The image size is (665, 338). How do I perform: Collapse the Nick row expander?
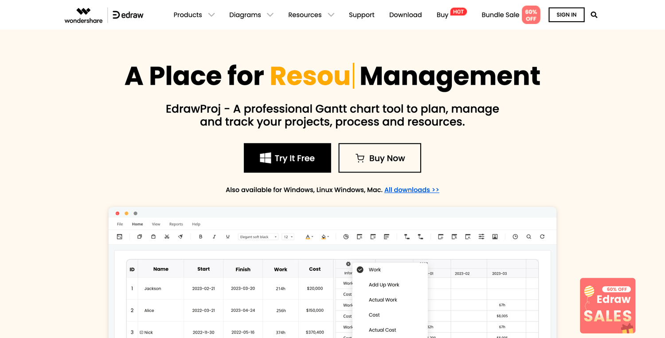click(x=141, y=332)
